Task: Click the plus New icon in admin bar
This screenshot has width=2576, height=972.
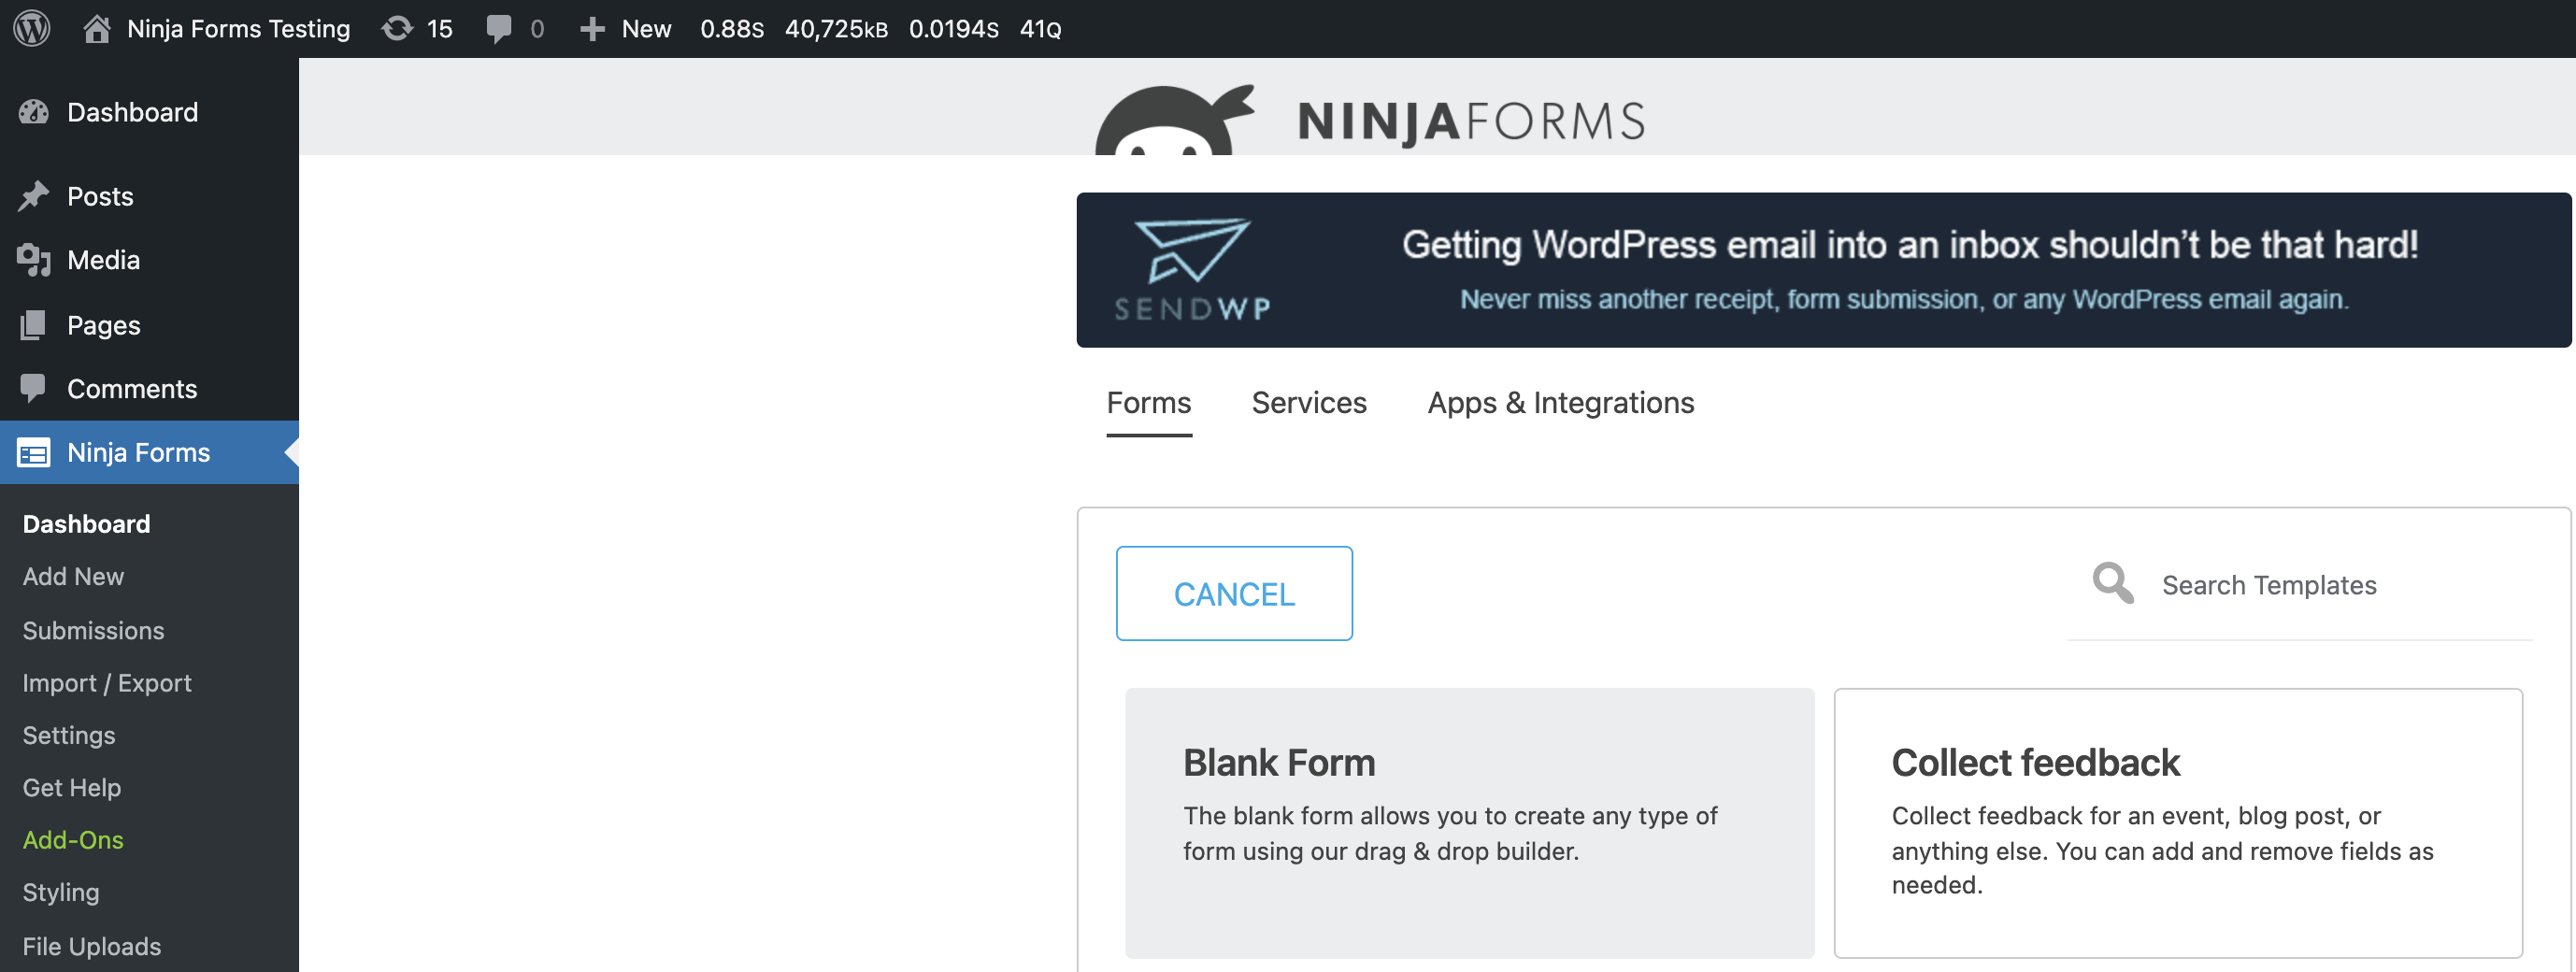Action: tap(592, 28)
